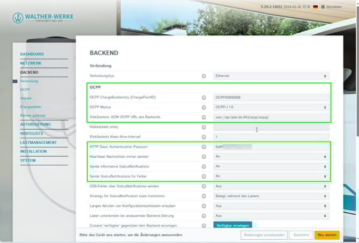The width and height of the screenshot is (359, 243).
Task: Select Lastmanagement in the sidebar
Action: coord(39,142)
